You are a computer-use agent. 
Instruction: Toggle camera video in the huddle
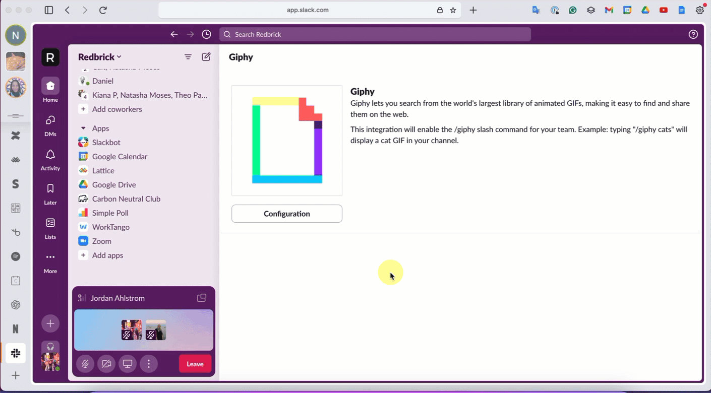pyautogui.click(x=106, y=364)
